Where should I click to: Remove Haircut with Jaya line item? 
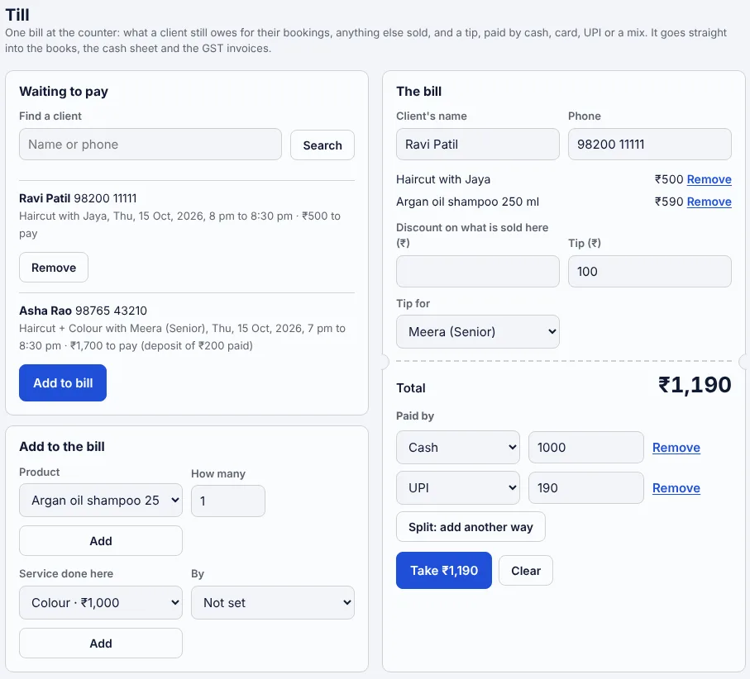pyautogui.click(x=709, y=179)
